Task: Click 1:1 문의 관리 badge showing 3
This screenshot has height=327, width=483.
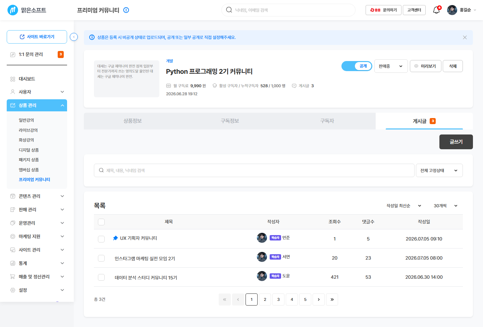Action: [61, 54]
